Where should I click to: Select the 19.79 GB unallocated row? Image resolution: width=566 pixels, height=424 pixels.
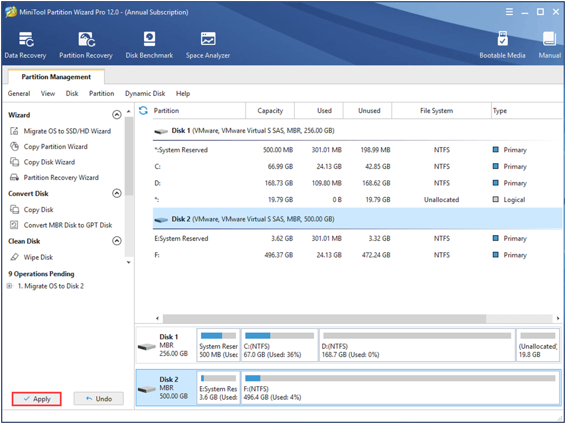357,199
